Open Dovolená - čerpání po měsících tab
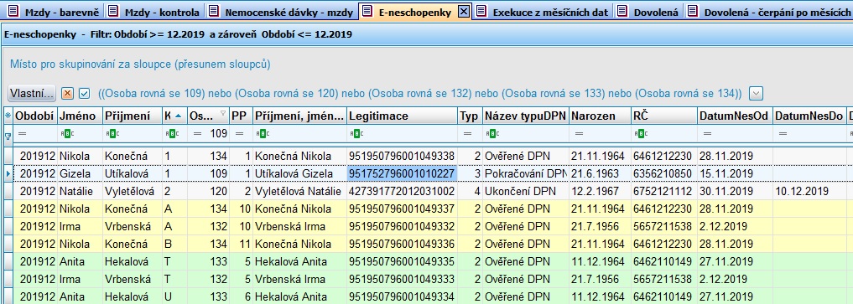This screenshot has height=304, width=853. (x=768, y=12)
